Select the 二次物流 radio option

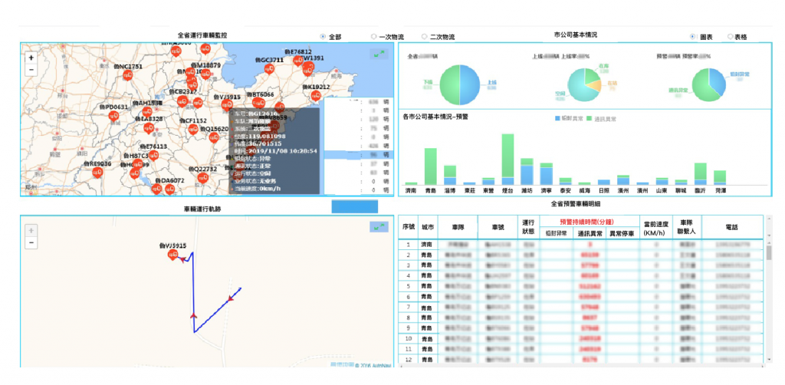tap(424, 37)
